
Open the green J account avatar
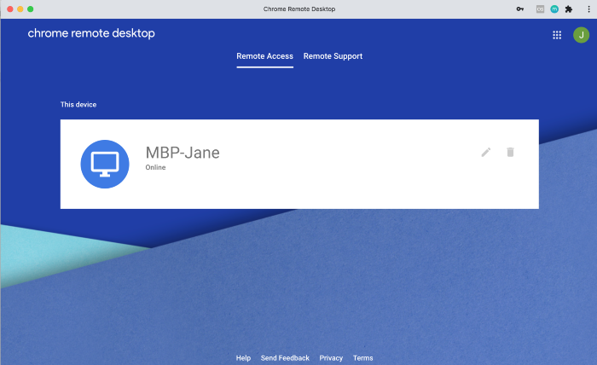pyautogui.click(x=581, y=35)
